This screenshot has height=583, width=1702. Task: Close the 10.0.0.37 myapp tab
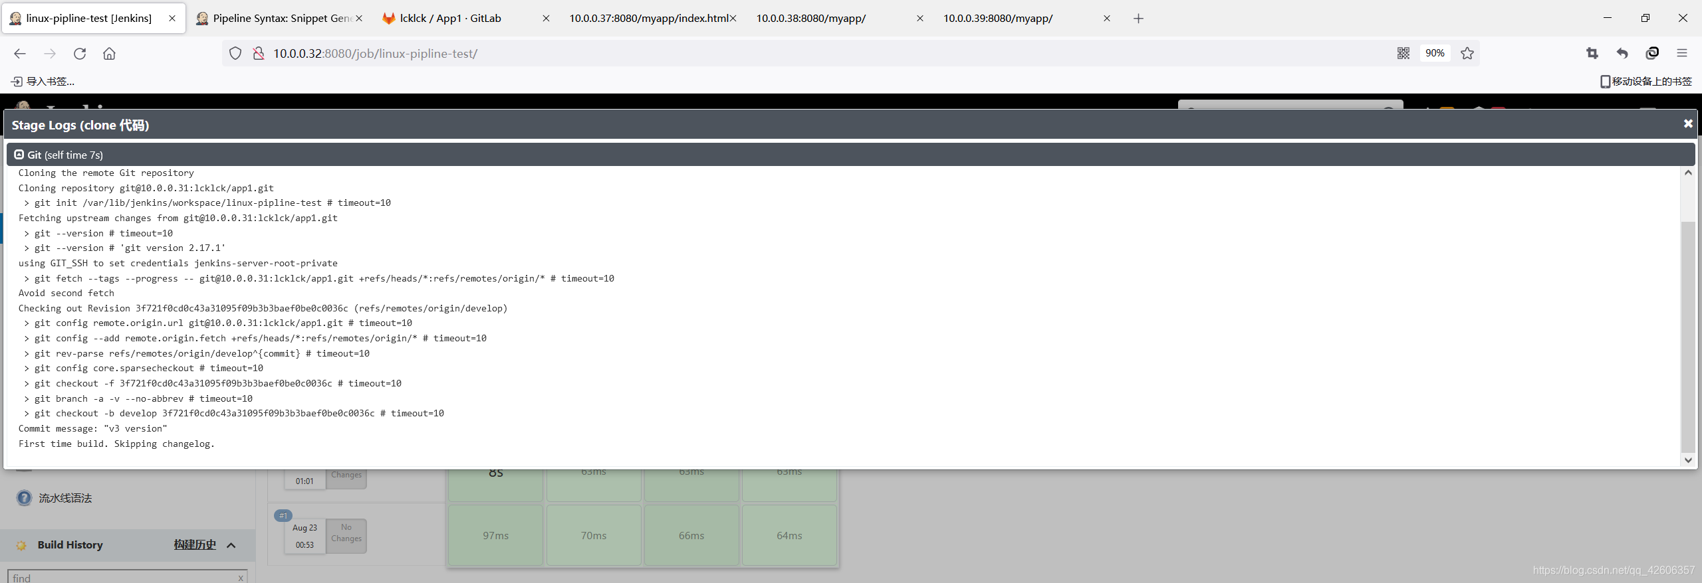[733, 19]
